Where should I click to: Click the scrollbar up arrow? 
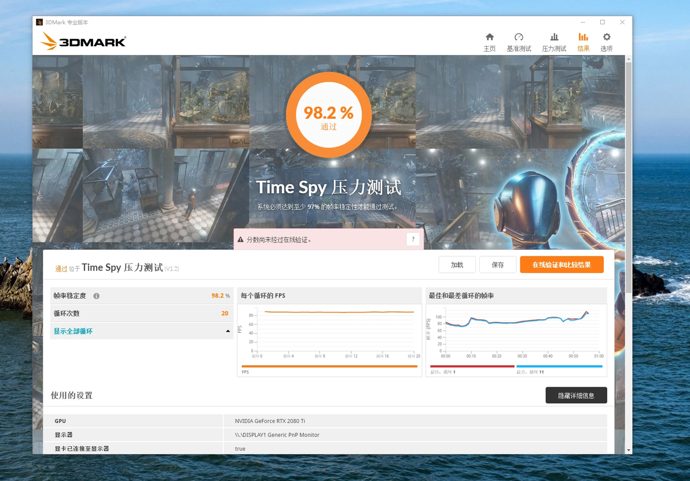click(629, 58)
